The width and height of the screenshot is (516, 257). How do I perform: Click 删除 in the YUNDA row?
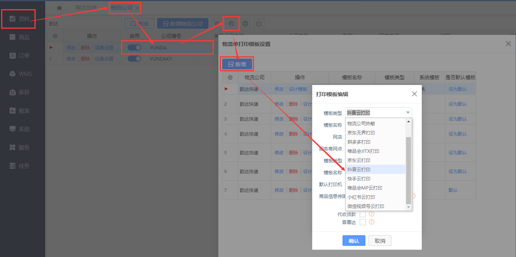pyautogui.click(x=85, y=47)
